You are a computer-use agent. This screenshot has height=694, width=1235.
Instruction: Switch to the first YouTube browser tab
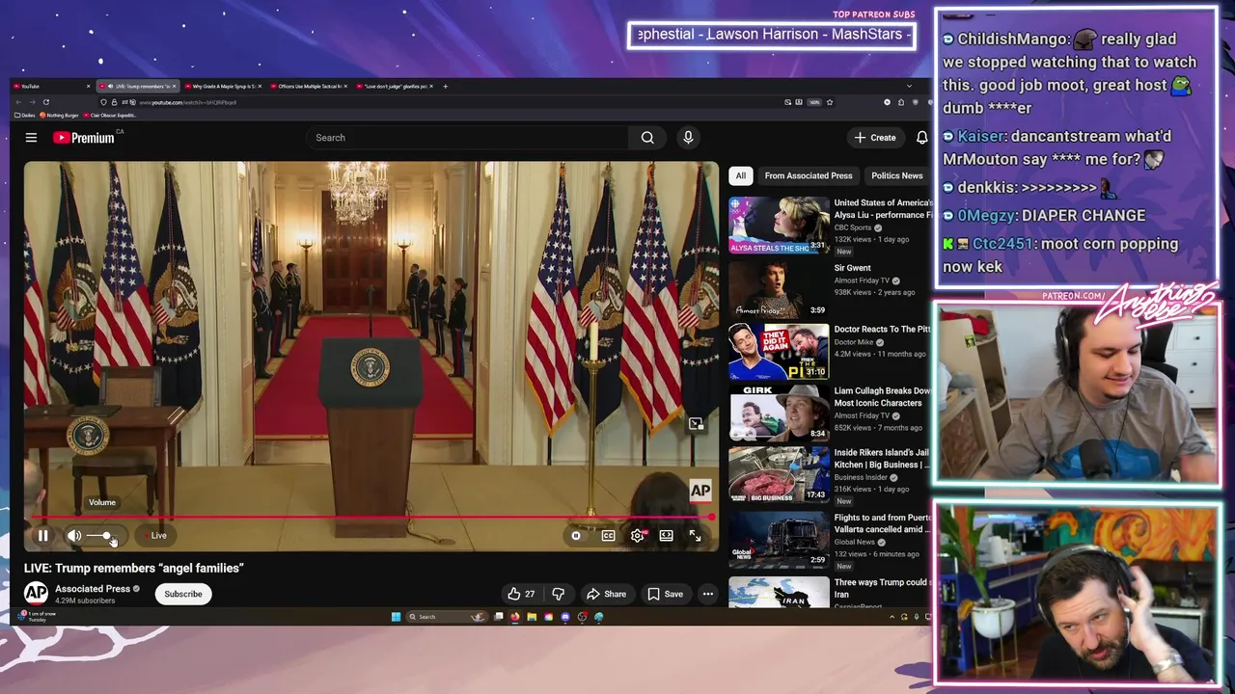[x=50, y=86]
